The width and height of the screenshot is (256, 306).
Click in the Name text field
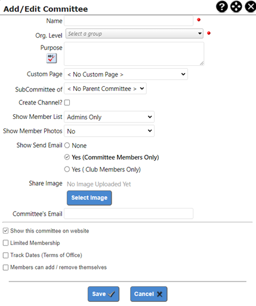click(x=128, y=21)
